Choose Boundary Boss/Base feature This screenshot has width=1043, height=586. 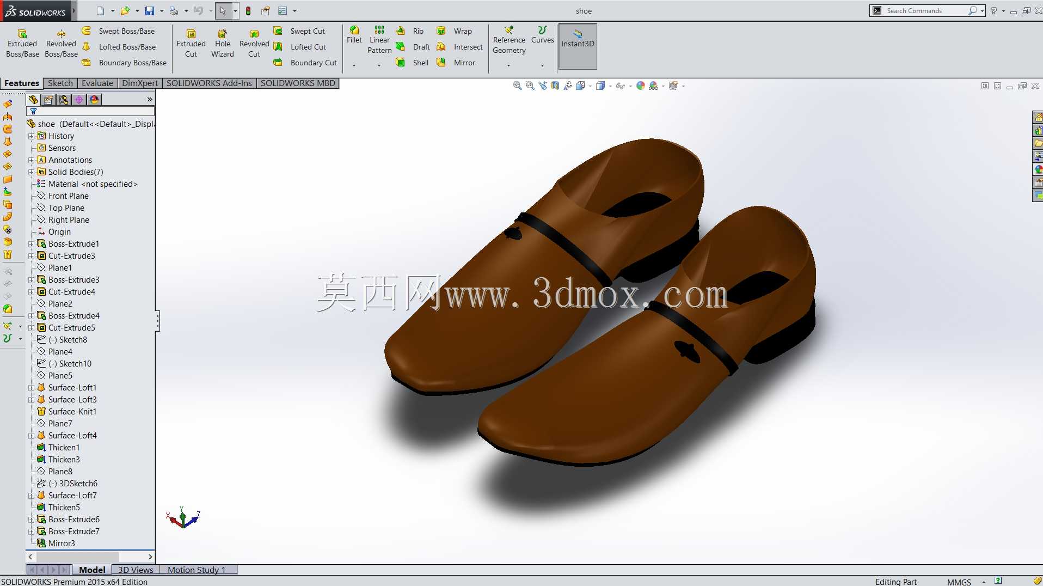(x=125, y=63)
